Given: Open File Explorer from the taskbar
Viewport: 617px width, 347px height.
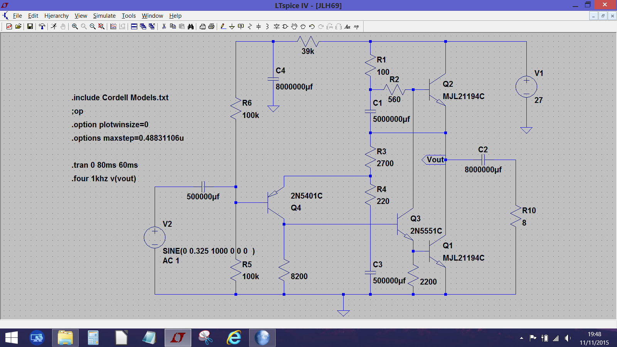Looking at the screenshot, I should point(65,338).
